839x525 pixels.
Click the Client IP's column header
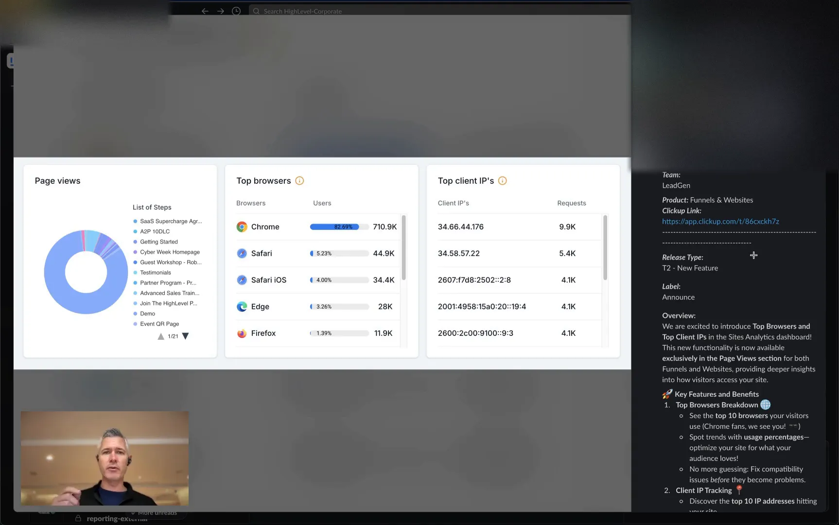click(x=454, y=203)
